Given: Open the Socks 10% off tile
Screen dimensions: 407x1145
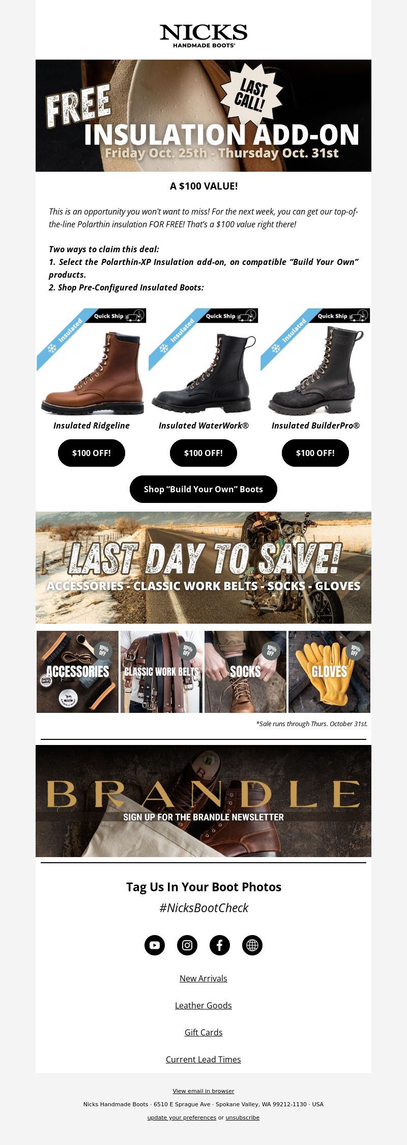Looking at the screenshot, I should pyautogui.click(x=245, y=672).
